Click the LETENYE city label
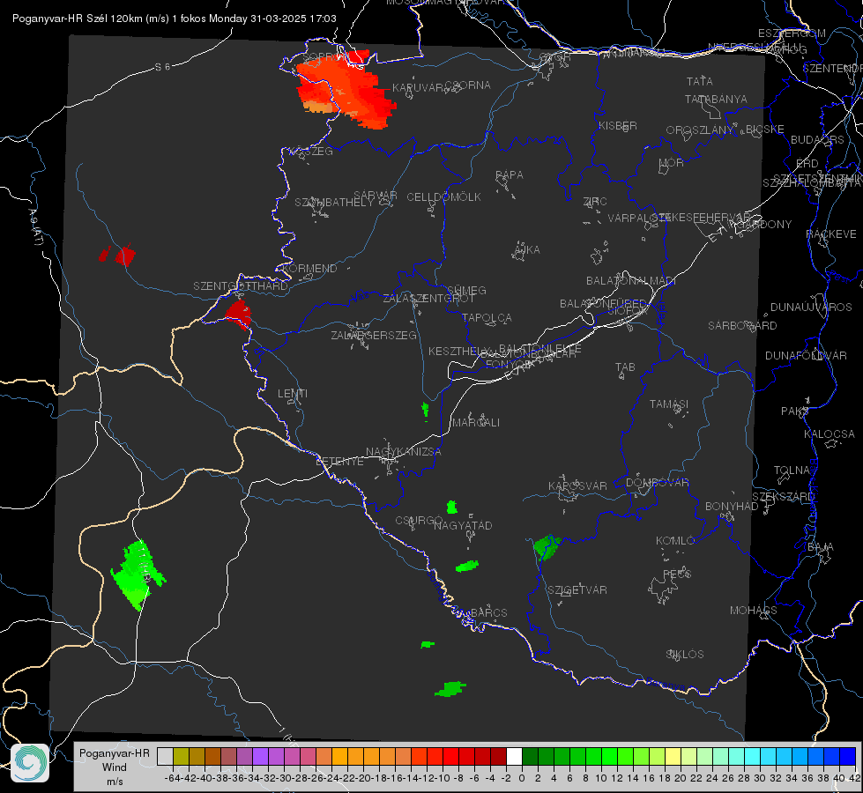The width and height of the screenshot is (863, 793). click(339, 462)
